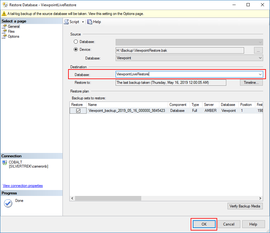Expand the destination Database dropdown arrow
Viewport: 270px width, 233px height.
click(260, 74)
